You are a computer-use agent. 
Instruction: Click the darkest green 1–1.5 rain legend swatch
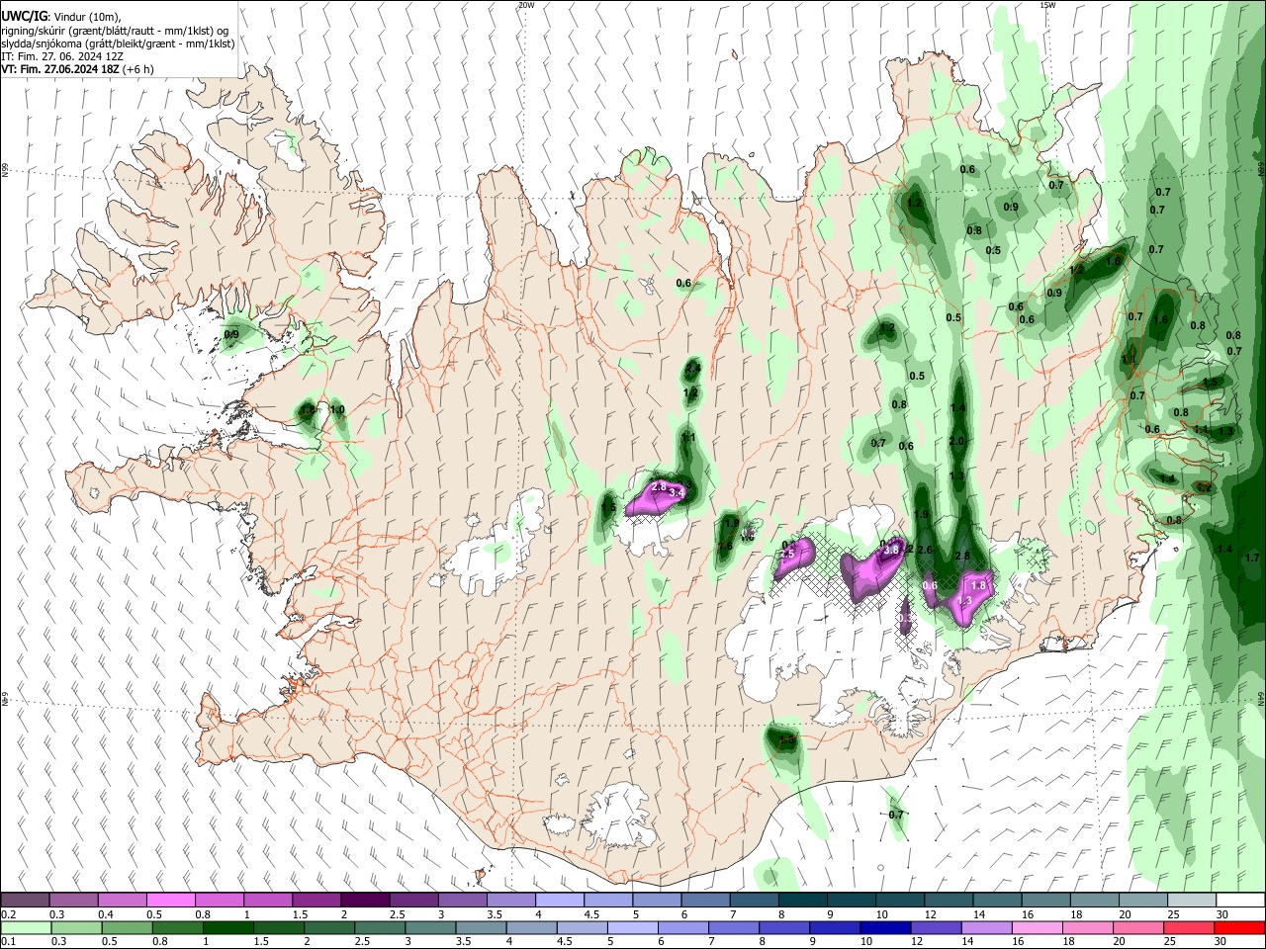(230, 927)
